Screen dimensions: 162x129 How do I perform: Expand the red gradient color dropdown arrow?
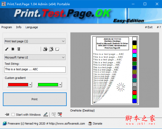pyautogui.click(x=30, y=85)
